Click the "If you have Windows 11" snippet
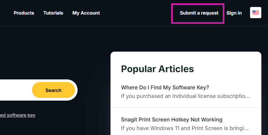Screen dimensions: 268x135 click(x=184, y=128)
